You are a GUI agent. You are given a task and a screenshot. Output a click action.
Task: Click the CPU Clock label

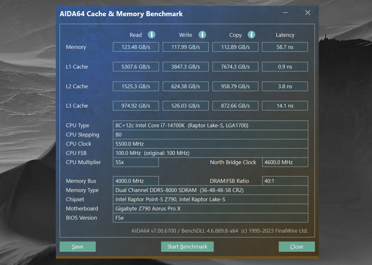point(79,144)
